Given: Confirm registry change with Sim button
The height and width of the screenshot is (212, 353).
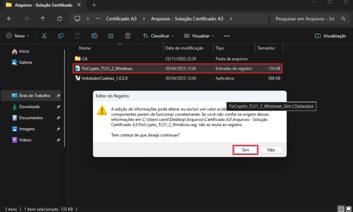Looking at the screenshot, I should [x=245, y=150].
